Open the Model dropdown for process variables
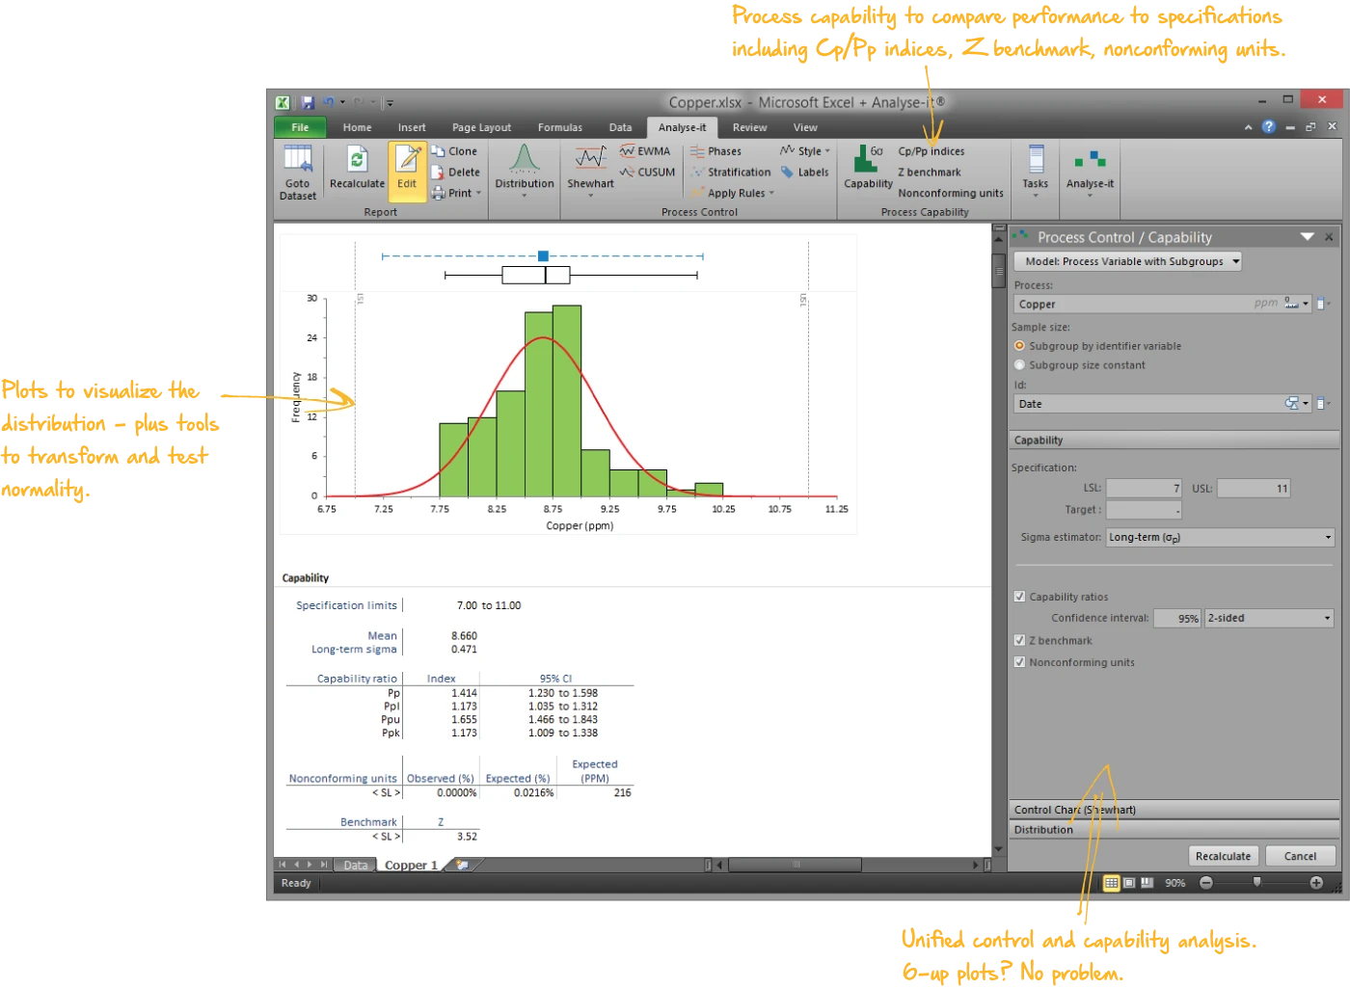Viewport: 1350px width, 988px height. 1127,260
